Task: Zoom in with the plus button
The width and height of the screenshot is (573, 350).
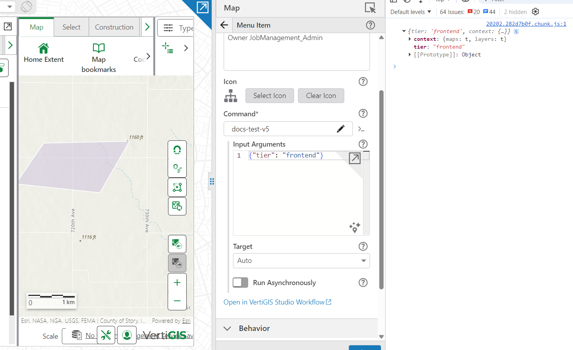Action: [177, 283]
